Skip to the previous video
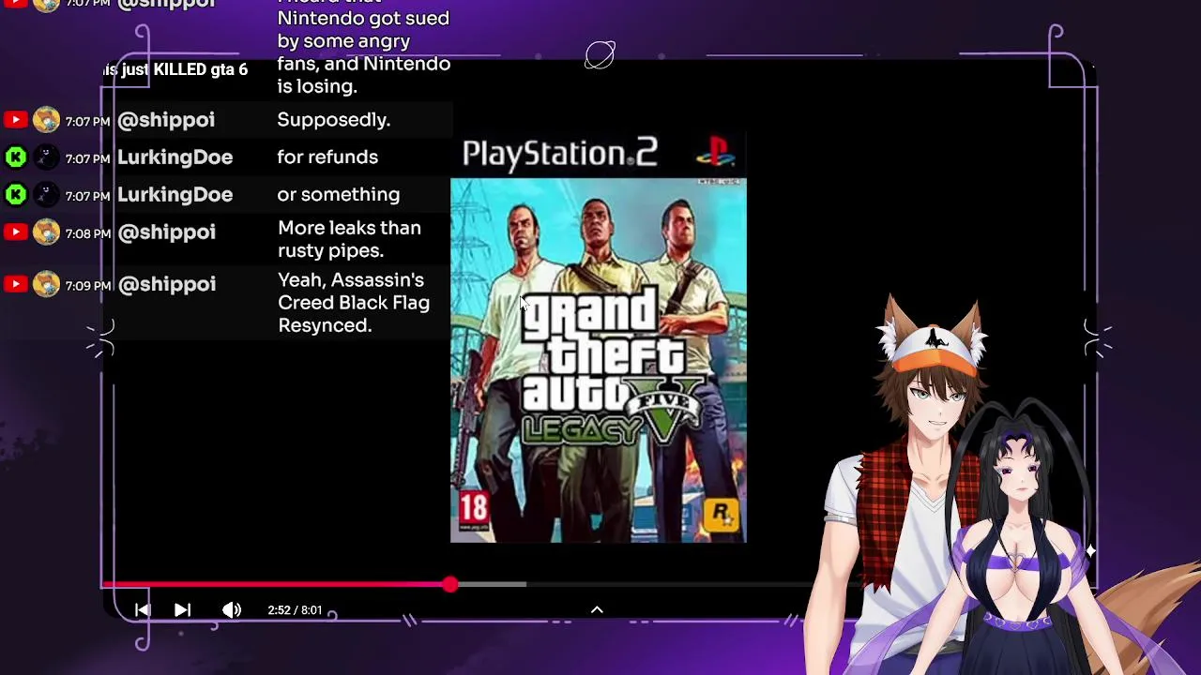This screenshot has width=1201, height=675. (x=142, y=610)
